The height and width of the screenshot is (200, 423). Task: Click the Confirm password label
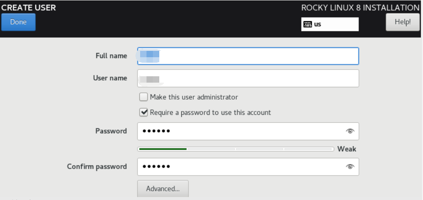(97, 167)
